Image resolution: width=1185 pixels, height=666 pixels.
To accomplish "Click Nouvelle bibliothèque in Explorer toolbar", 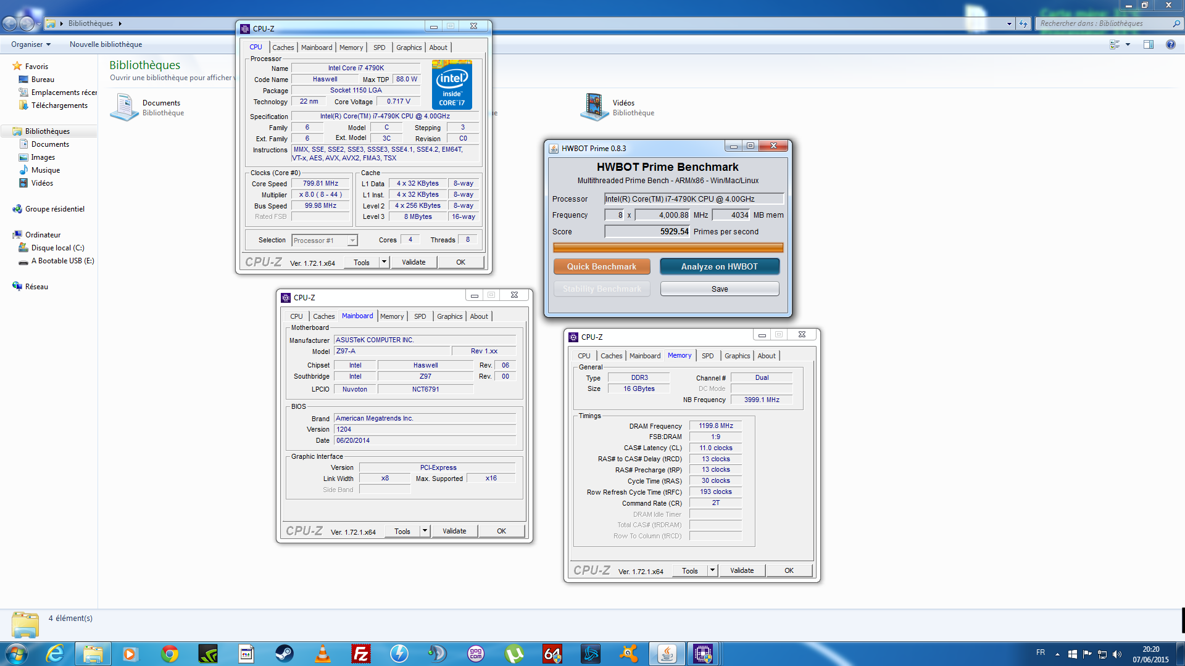I will (x=106, y=44).
